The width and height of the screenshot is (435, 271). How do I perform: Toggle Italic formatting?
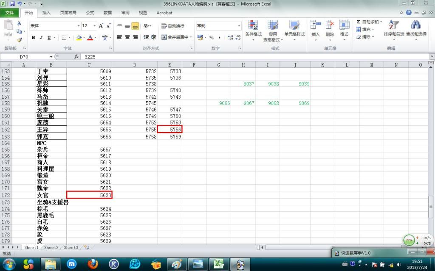pyautogui.click(x=41, y=38)
